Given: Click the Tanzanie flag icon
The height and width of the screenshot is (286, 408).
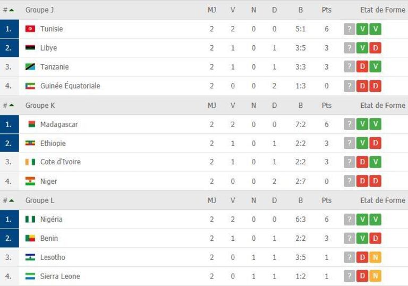Looking at the screenshot, I should point(30,66).
